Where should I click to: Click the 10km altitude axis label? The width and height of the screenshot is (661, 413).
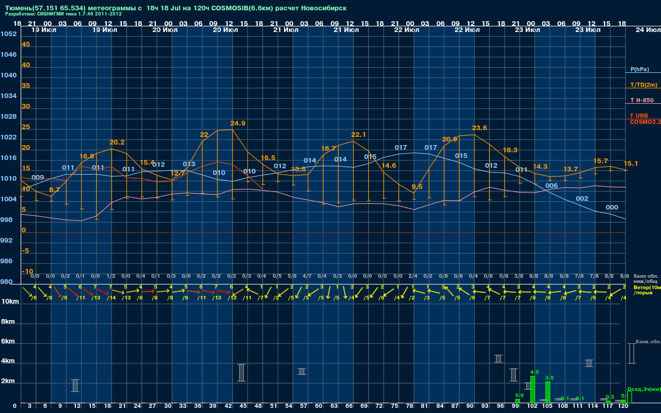tap(10, 301)
